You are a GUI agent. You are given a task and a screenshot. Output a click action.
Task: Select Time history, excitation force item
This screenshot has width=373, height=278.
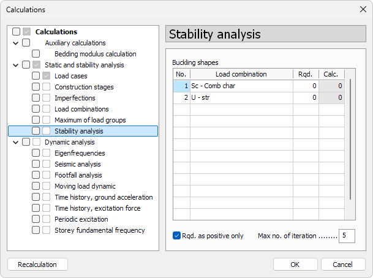[x=97, y=208]
